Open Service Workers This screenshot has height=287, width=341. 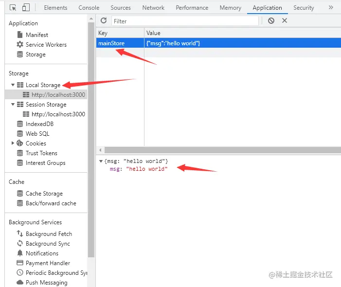46,45
